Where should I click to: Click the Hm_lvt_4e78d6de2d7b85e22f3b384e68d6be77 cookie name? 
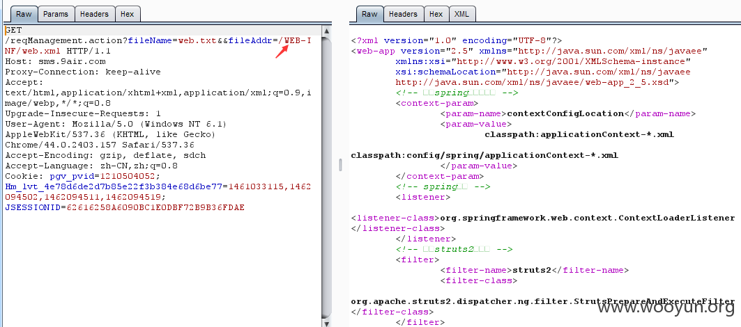click(113, 186)
